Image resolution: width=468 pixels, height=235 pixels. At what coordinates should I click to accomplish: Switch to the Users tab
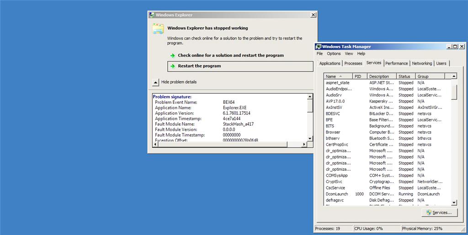441,63
